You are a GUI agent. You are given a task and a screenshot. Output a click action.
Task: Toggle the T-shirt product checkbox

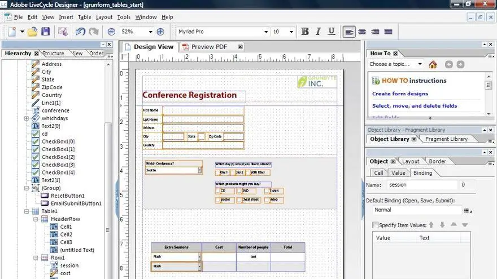pos(267,191)
